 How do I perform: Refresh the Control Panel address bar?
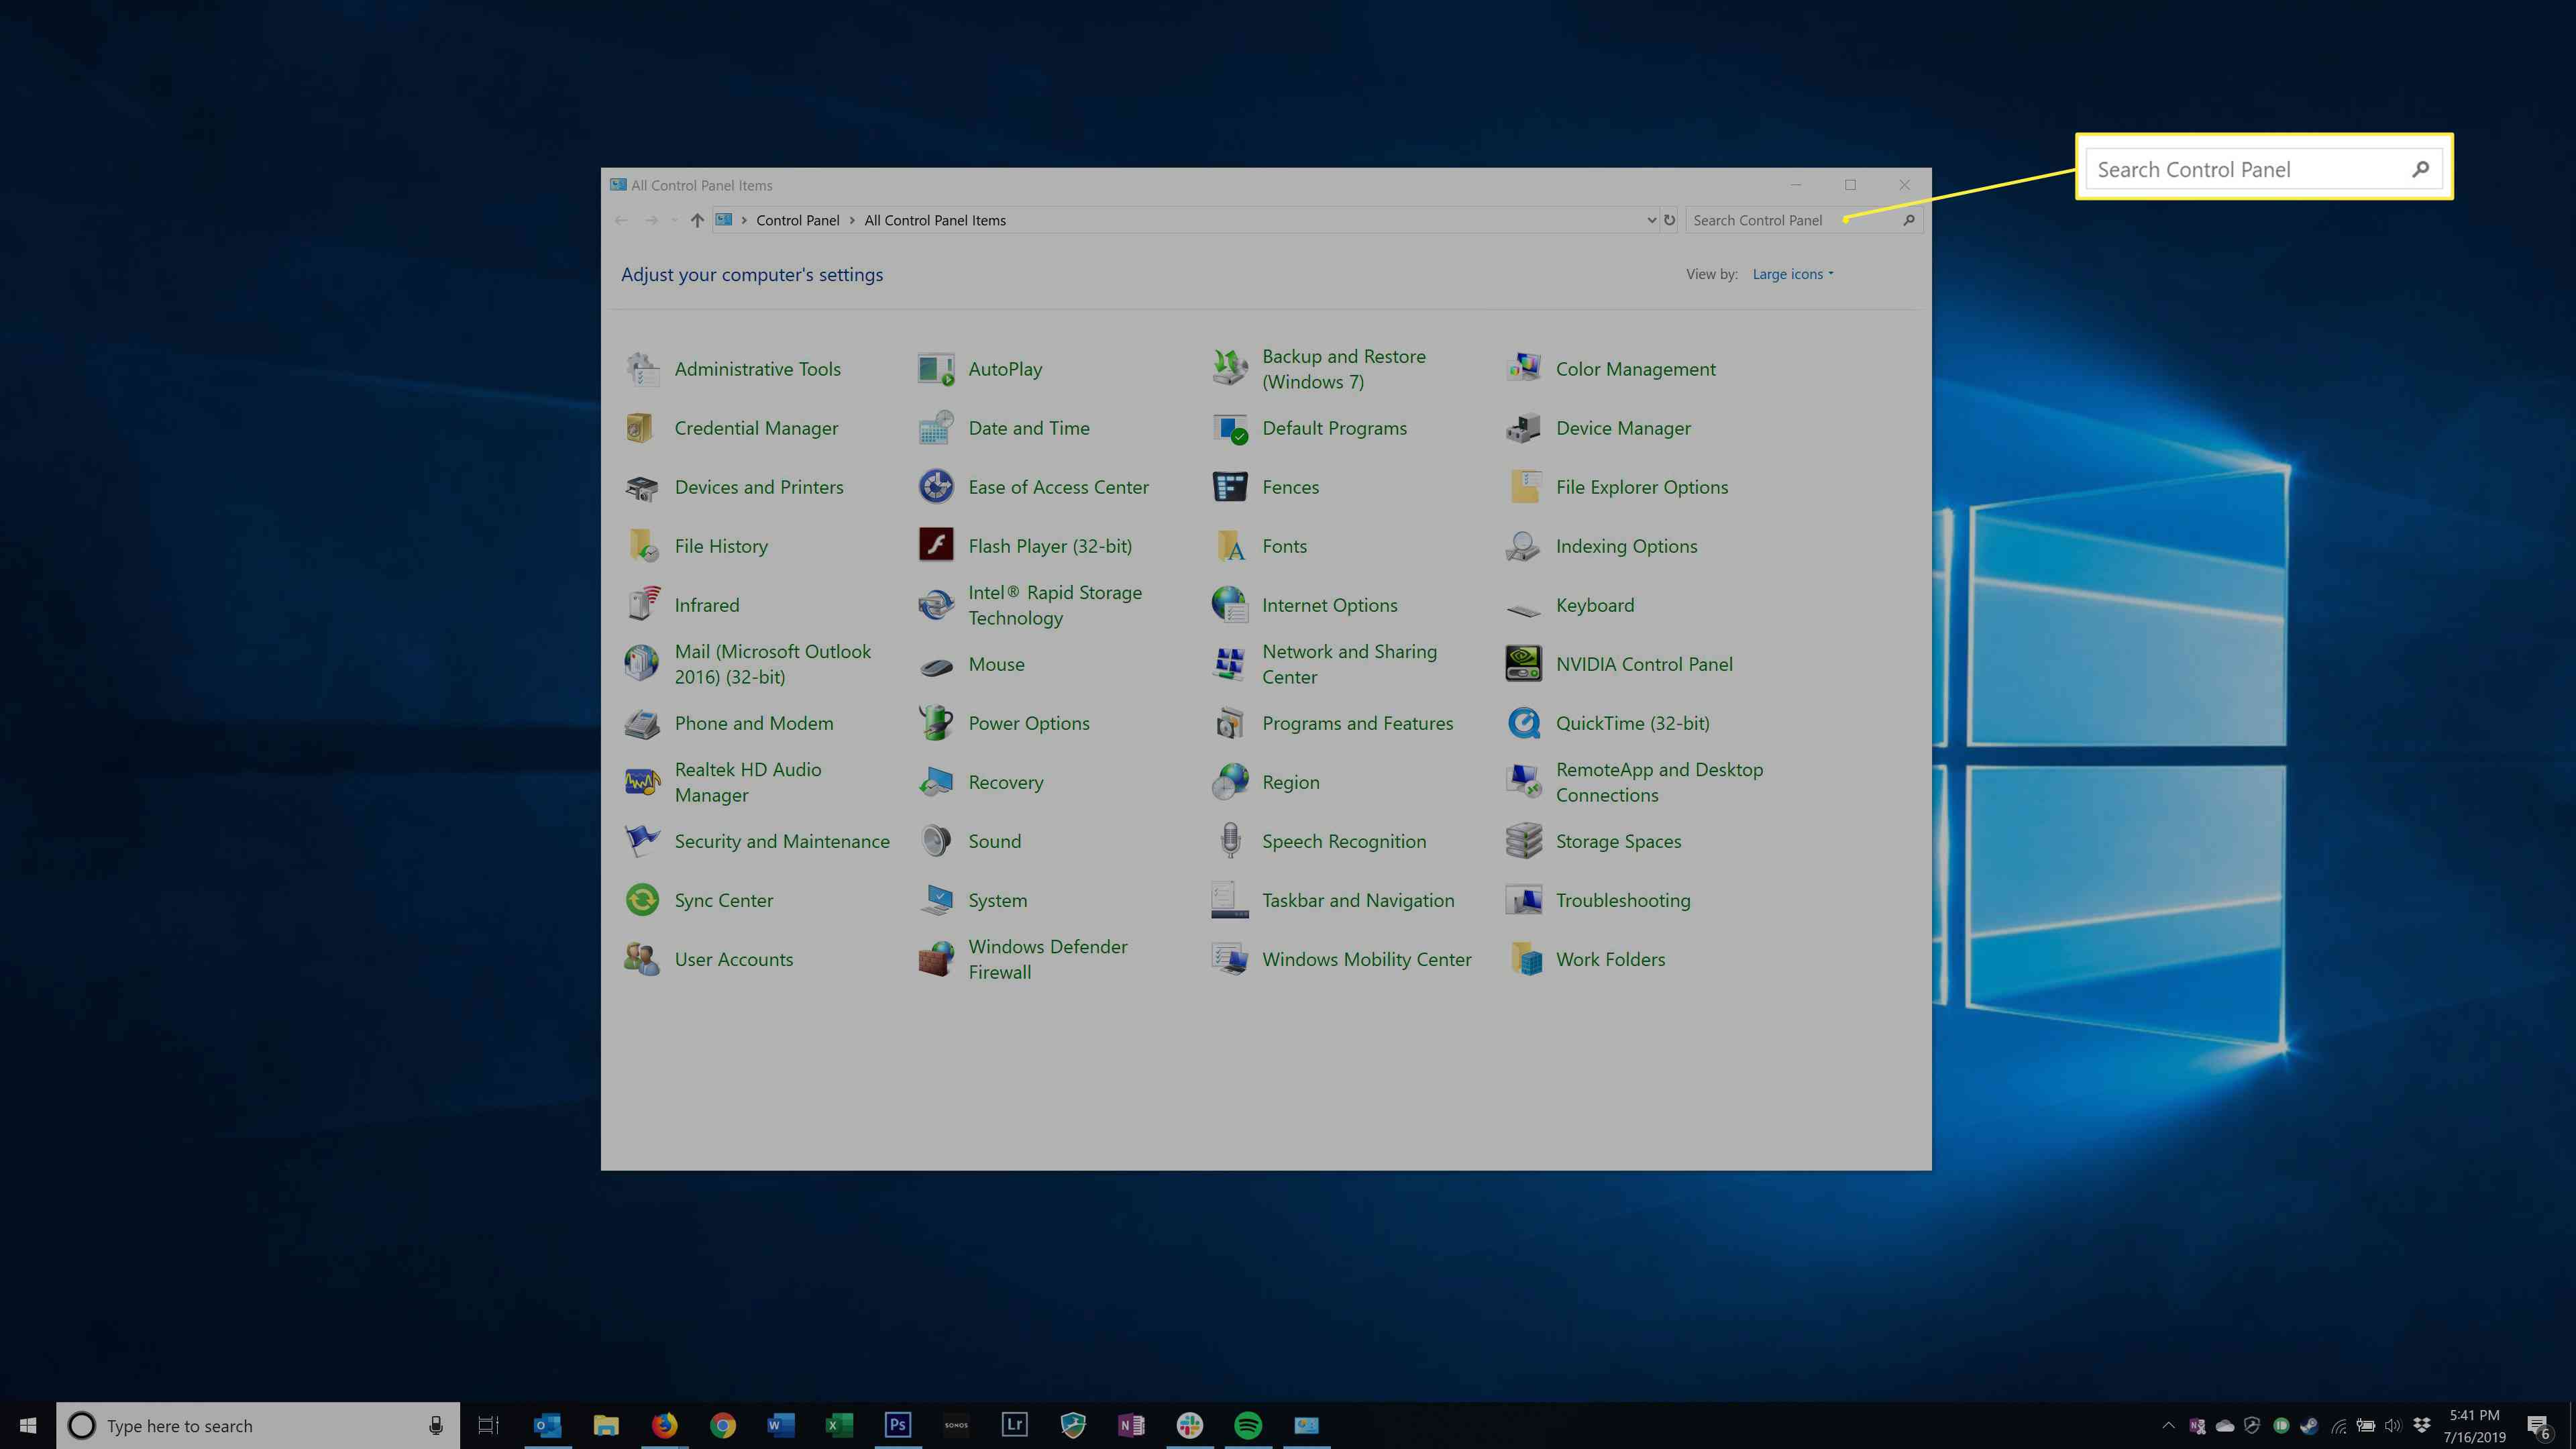(x=1669, y=220)
